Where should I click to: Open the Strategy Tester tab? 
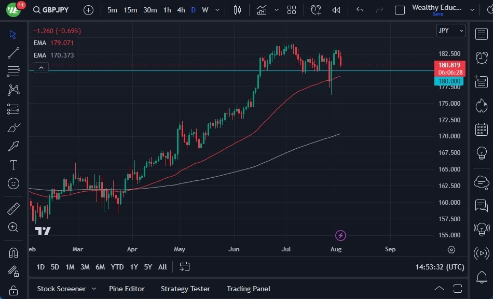185,289
